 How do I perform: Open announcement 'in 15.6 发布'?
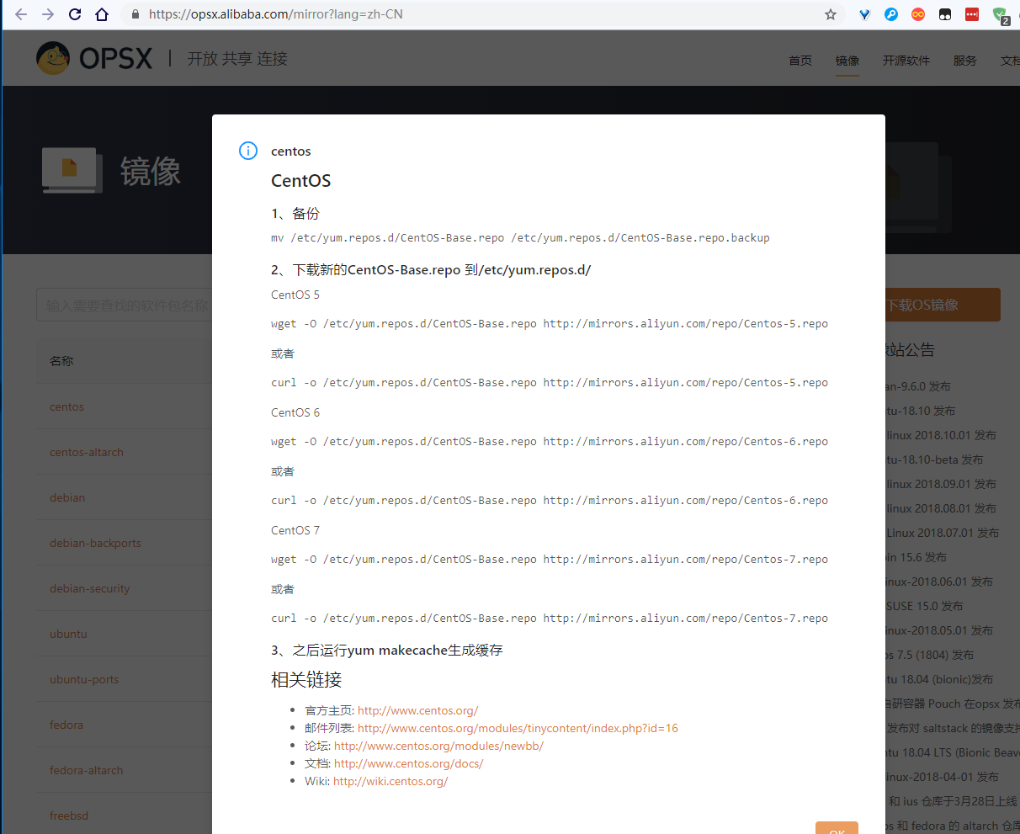(916, 557)
